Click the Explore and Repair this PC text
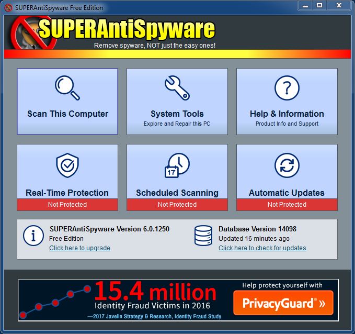355x334 pixels. 177,124
